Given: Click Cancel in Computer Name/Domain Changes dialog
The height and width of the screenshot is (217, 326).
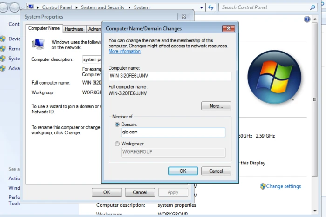Looking at the screenshot, I should (216, 171).
